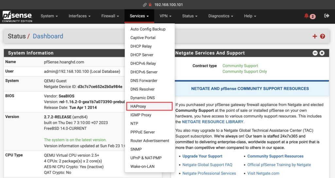335x178 pixels.
Task: Click hostname text pfSense.hoanghd.com
Action: pos(64,62)
